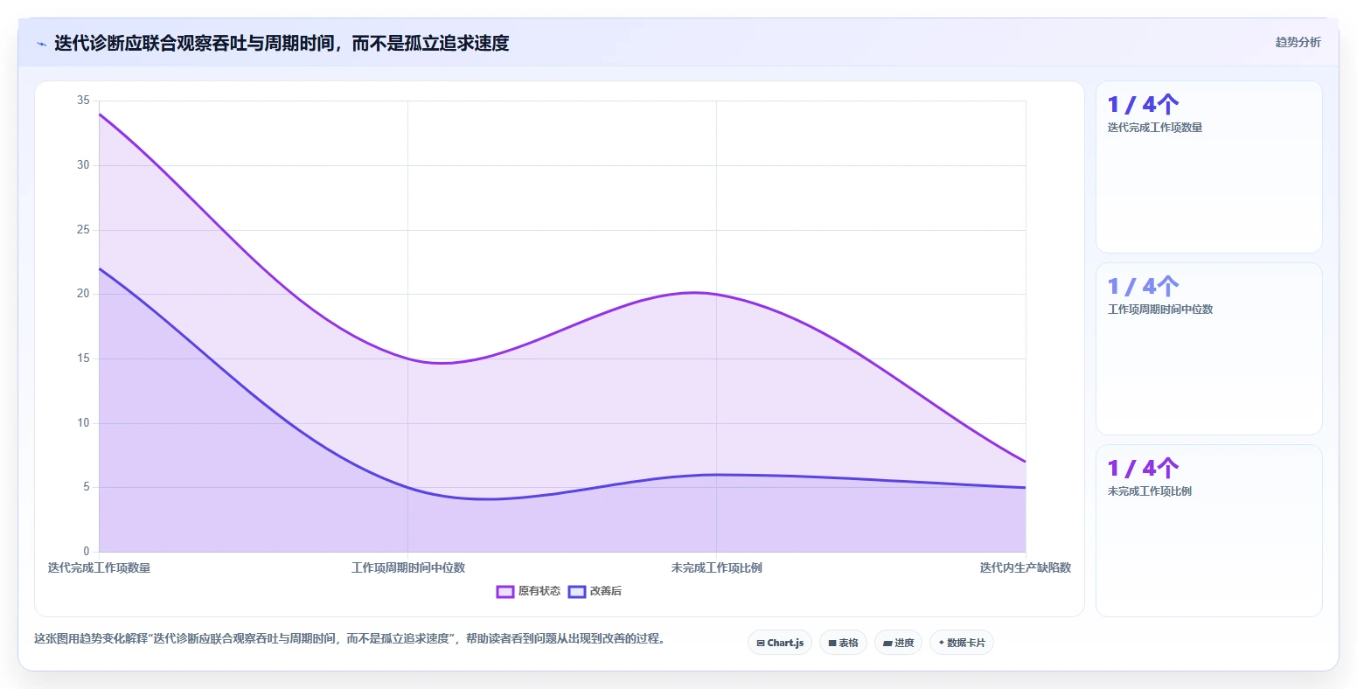
Task: Click the 工作项周期时间中位数 card caption
Action: [1159, 310]
